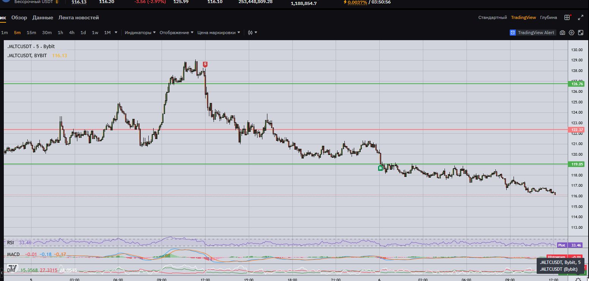Open the Цена маркировки dropdown
The image size is (589, 281).
point(219,33)
